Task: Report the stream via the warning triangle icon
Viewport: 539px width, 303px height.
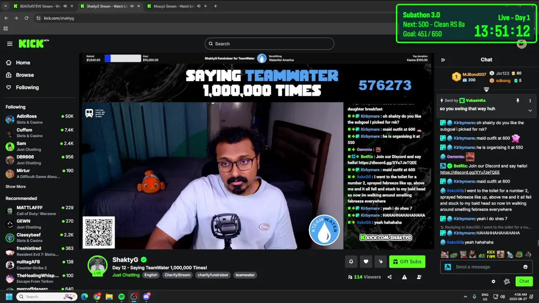Action: 404,277
